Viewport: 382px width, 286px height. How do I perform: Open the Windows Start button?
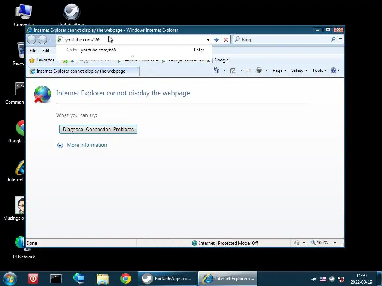[10, 279]
